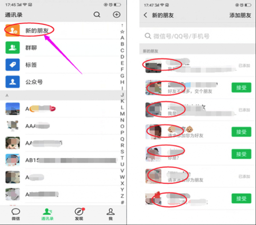Jump to star favorites in index bar
Image resolution: width=256 pixels, height=225 pixels.
coord(122,32)
